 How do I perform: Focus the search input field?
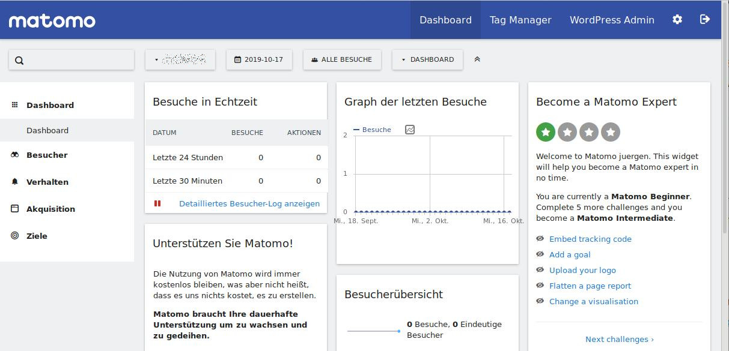click(72, 60)
